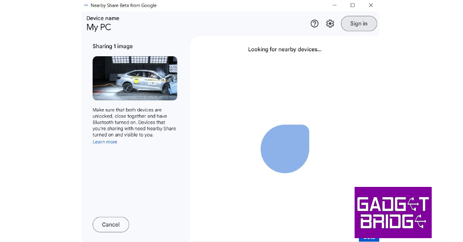
Task: Click the Looking for nearby devices text
Action: click(284, 49)
